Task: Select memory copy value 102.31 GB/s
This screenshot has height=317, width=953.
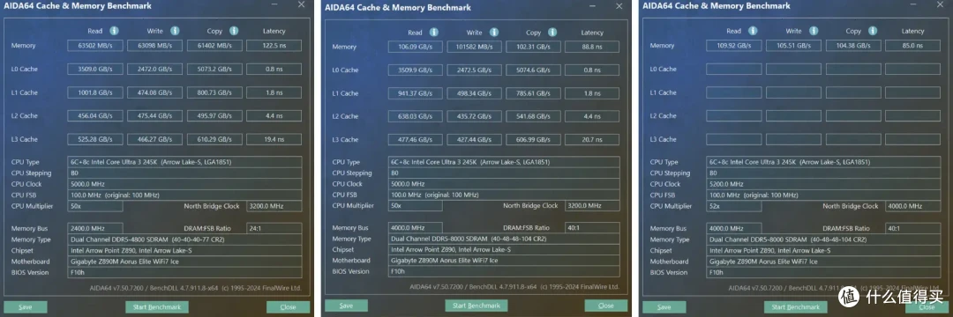Action: (534, 47)
